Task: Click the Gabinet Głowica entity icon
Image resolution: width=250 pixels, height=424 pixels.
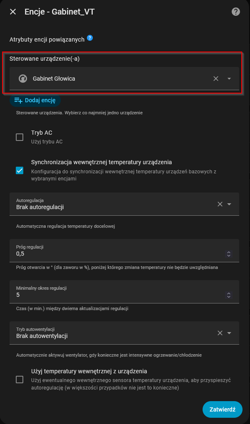Action: coord(22,79)
